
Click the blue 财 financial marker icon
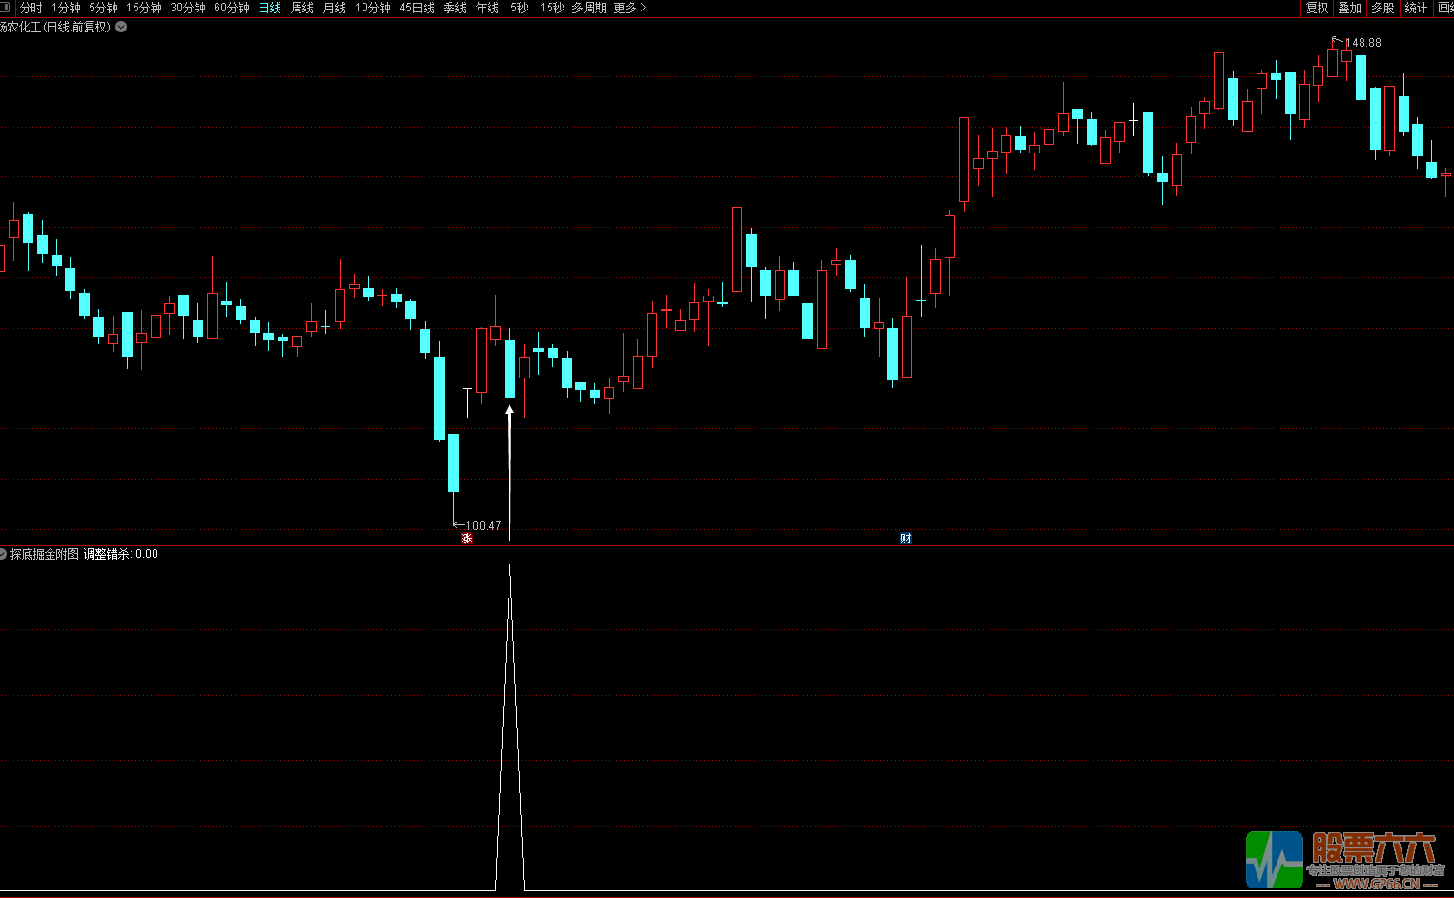point(905,539)
